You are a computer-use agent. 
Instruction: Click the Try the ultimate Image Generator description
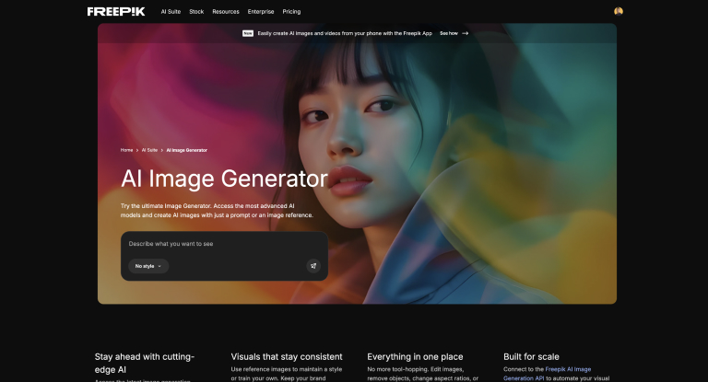[217, 211]
